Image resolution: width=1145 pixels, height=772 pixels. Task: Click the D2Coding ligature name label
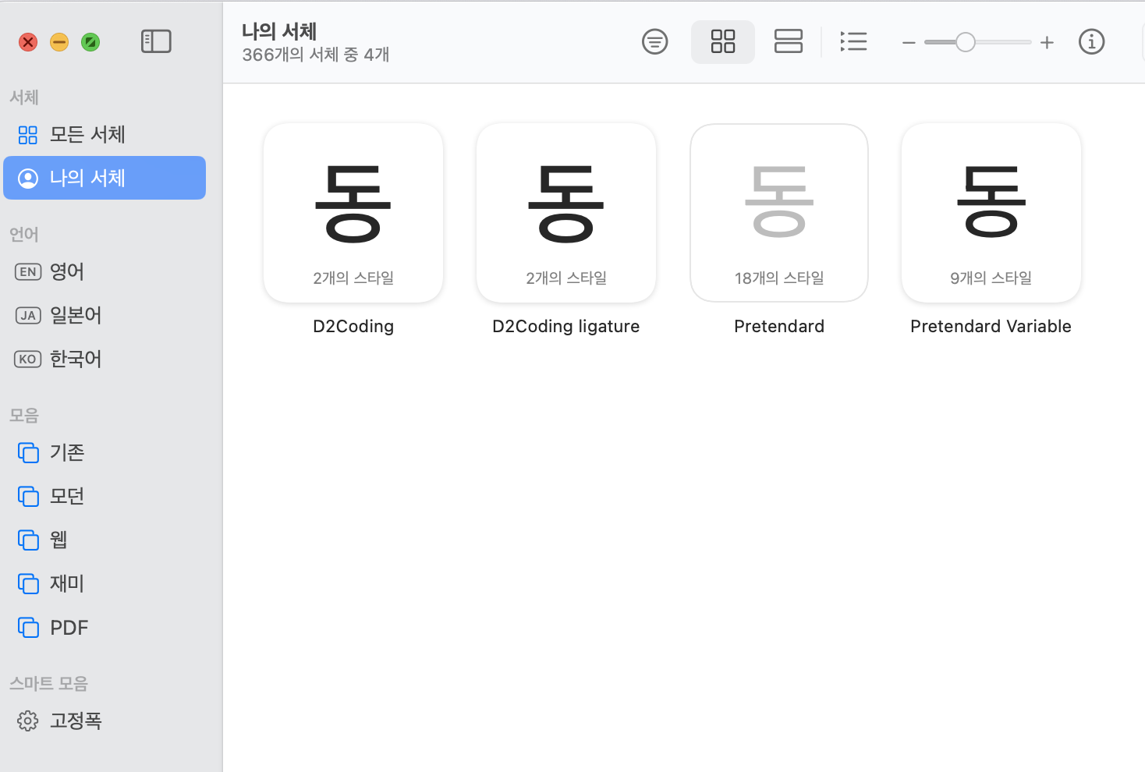coord(566,327)
